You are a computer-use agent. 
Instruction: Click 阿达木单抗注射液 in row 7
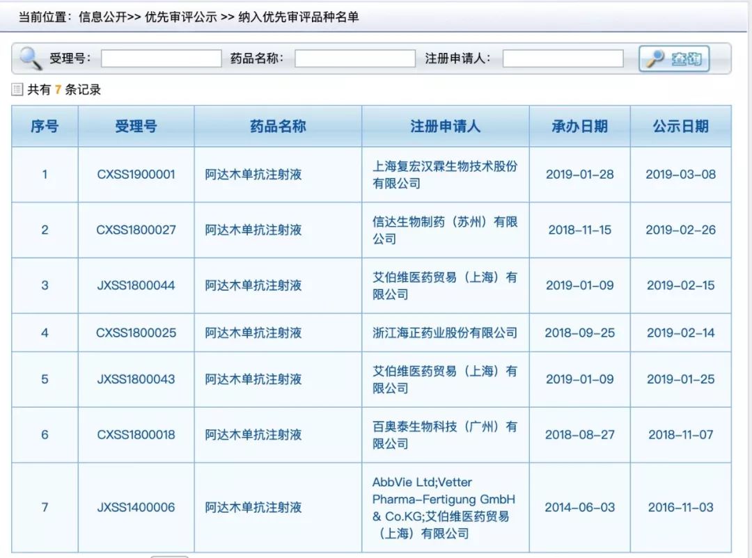coord(253,507)
